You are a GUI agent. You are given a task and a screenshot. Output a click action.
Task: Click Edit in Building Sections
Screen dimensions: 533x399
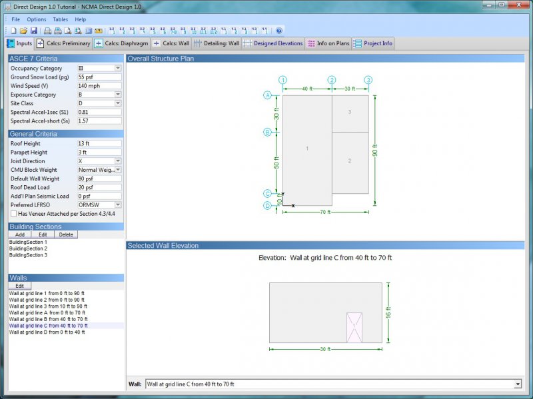click(x=43, y=234)
